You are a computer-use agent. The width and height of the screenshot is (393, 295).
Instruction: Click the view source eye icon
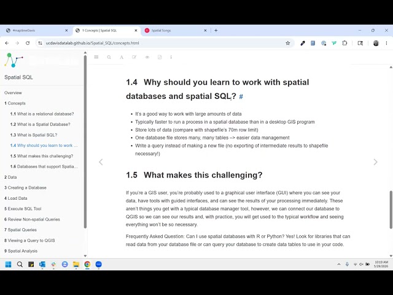(x=147, y=57)
